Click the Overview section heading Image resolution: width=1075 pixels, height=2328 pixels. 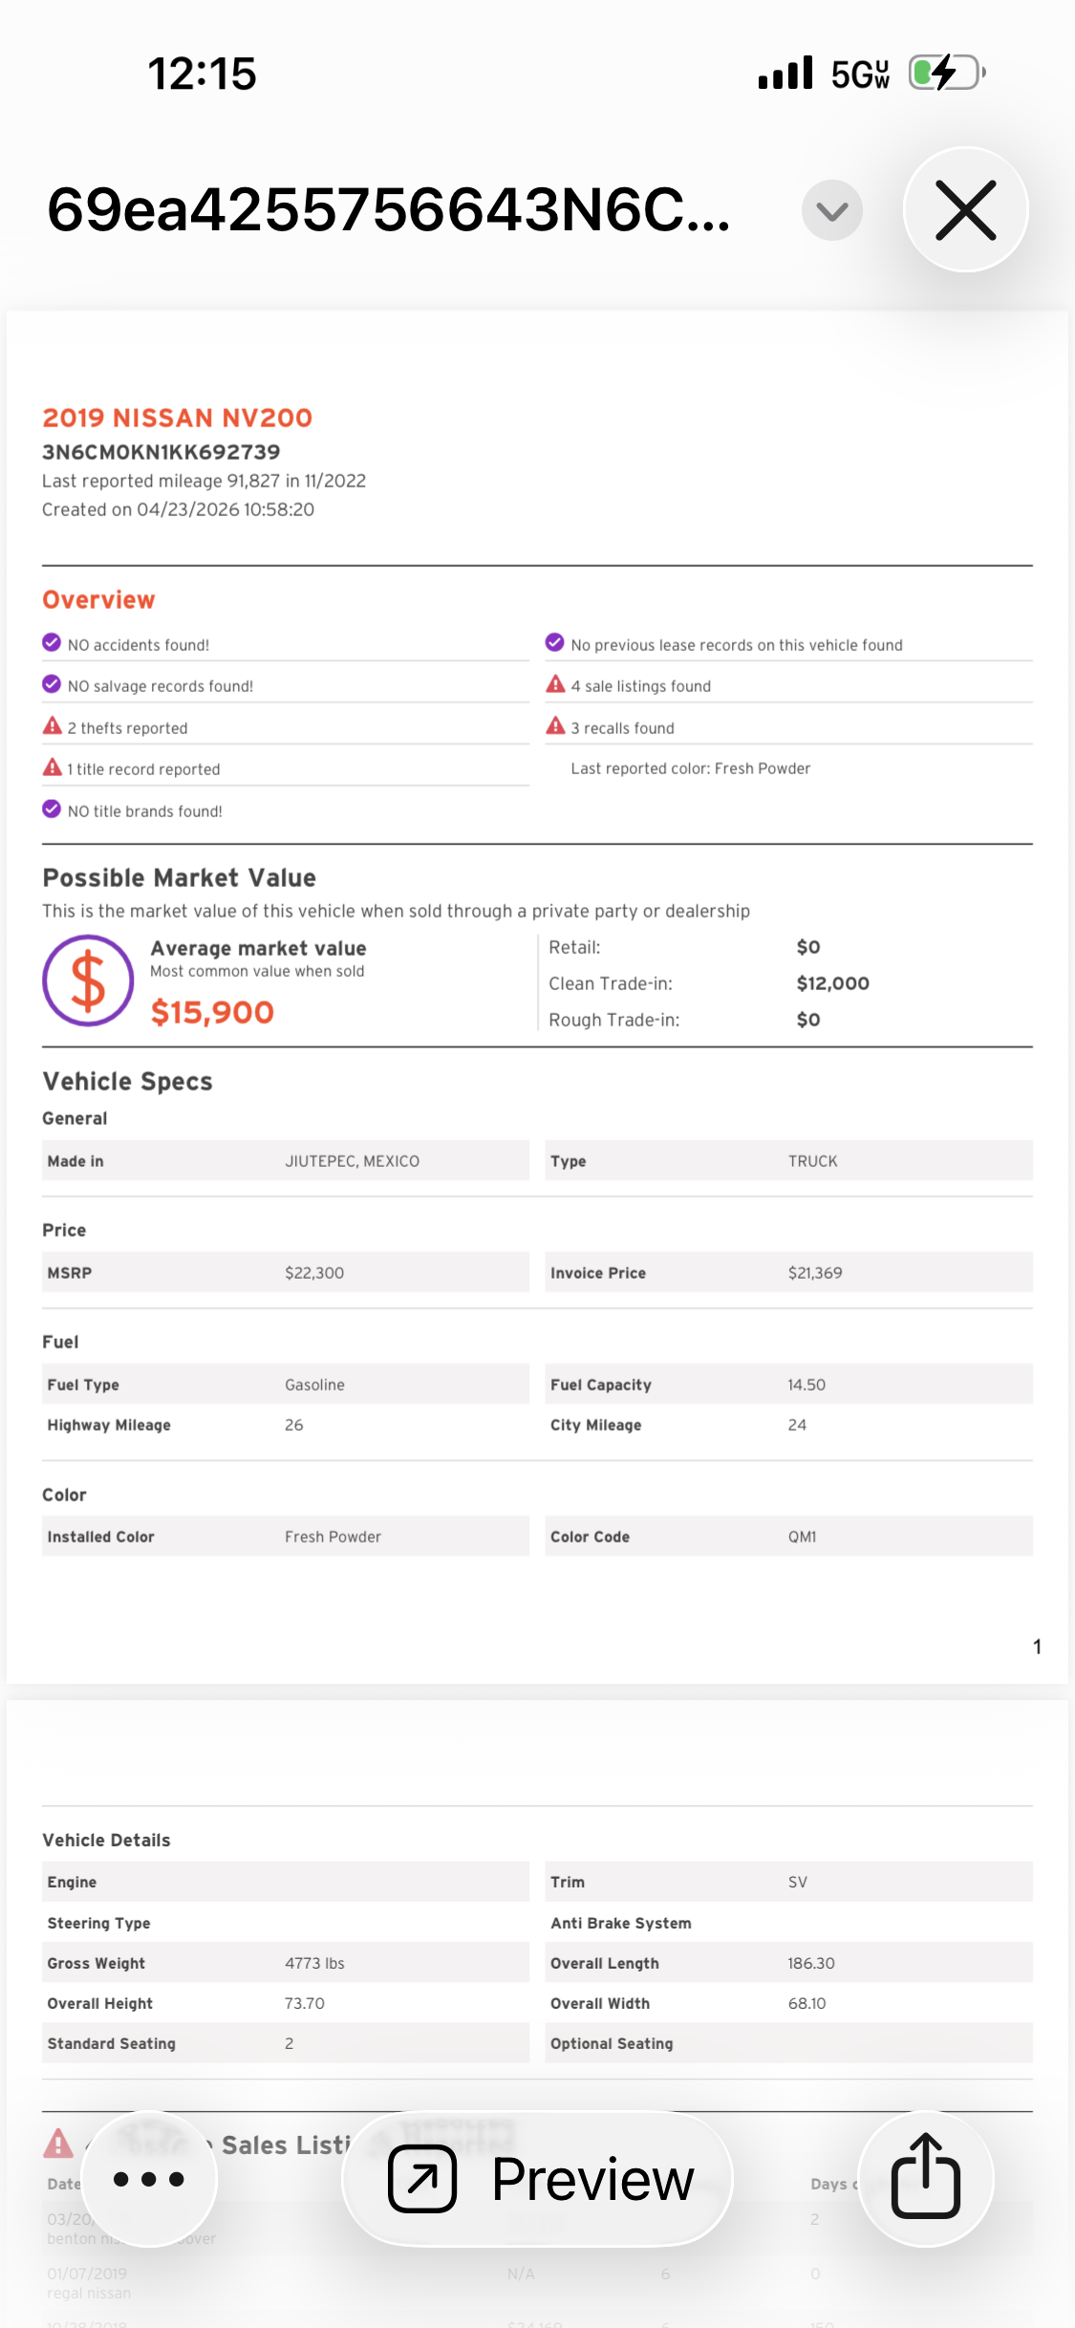click(x=98, y=599)
